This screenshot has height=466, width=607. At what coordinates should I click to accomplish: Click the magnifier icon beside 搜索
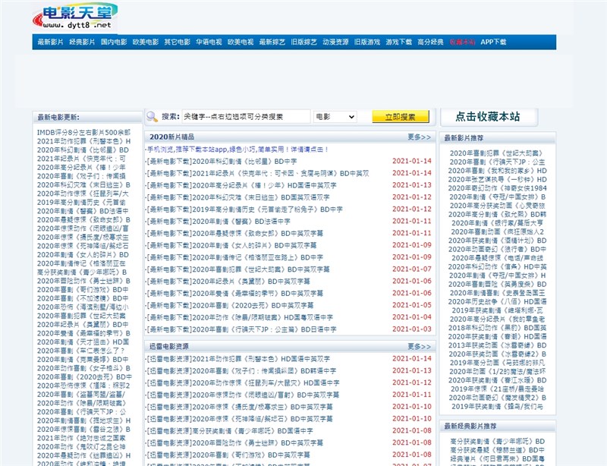click(152, 117)
